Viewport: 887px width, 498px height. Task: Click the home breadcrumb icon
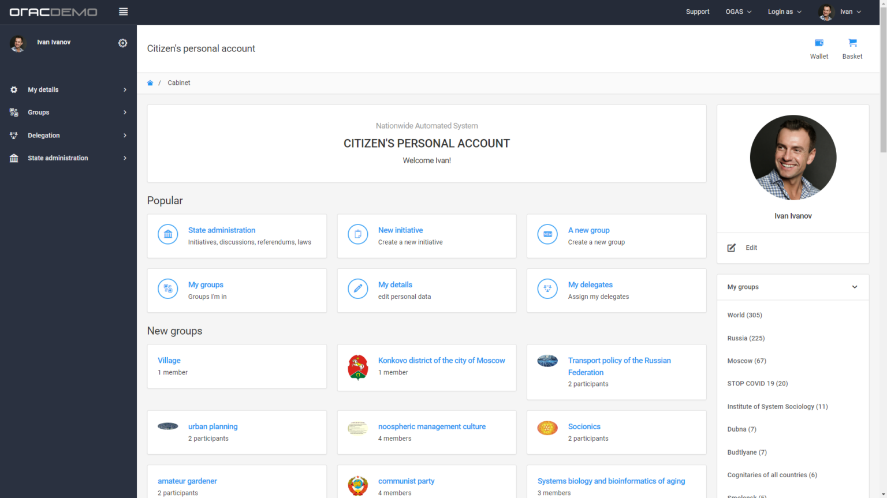150,83
